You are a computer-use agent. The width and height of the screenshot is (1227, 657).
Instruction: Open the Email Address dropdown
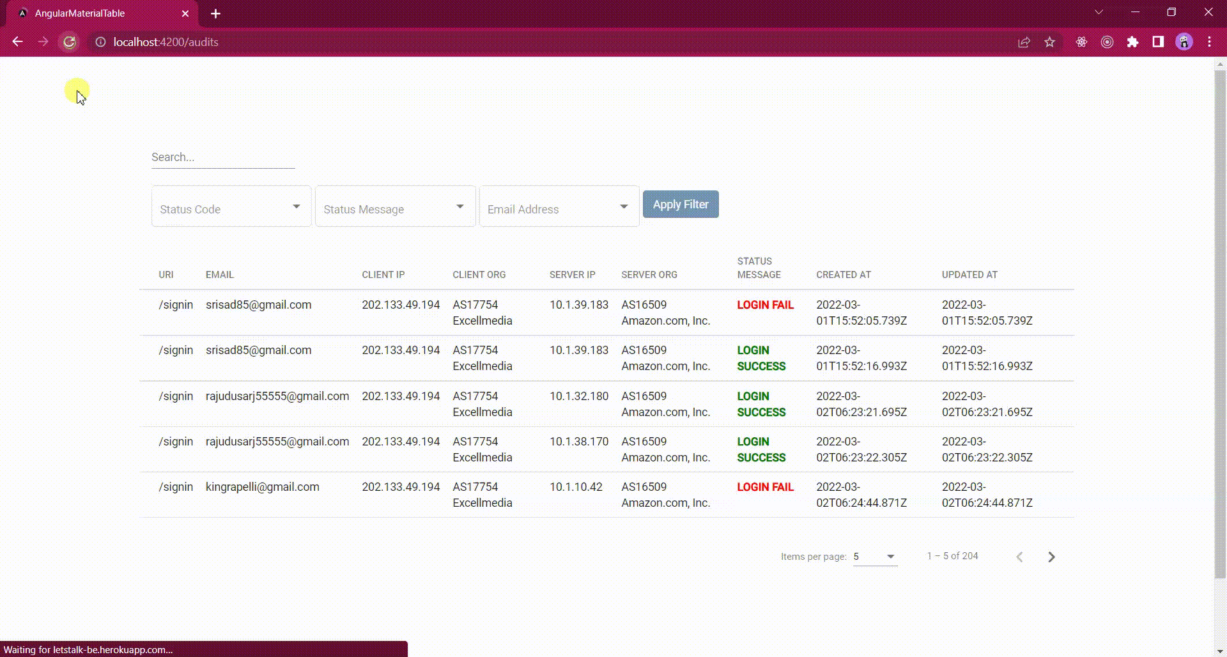click(559, 206)
